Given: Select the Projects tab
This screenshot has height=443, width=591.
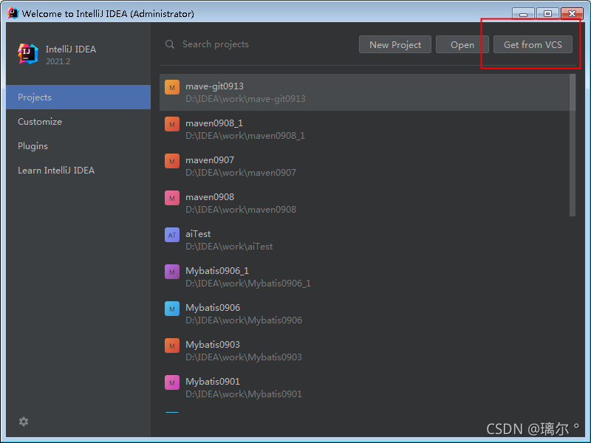Looking at the screenshot, I should [x=78, y=97].
